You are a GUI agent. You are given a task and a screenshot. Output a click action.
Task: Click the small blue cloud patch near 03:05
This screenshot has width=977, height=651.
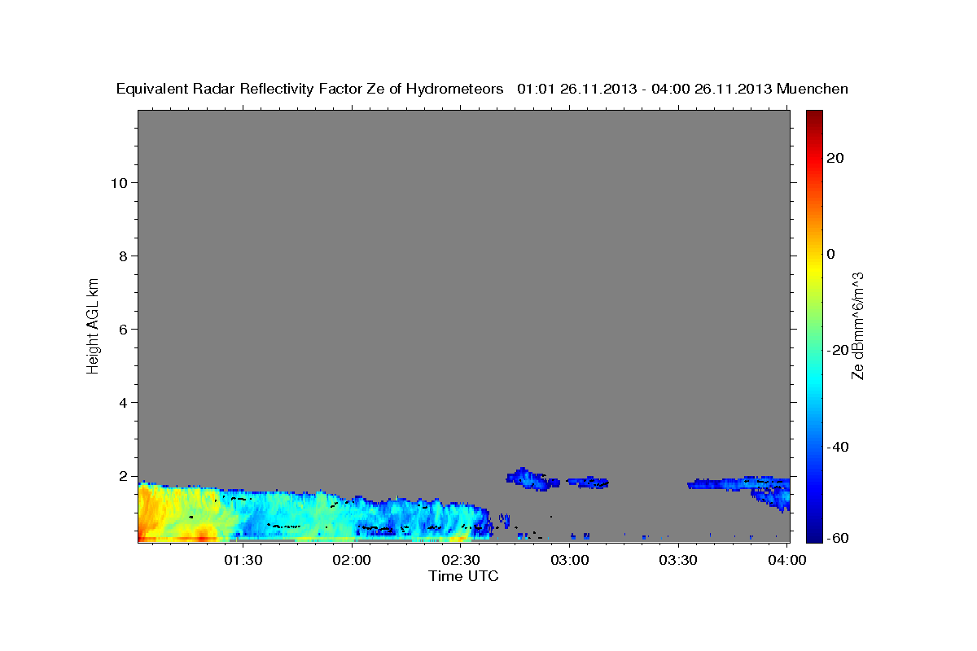[589, 483]
